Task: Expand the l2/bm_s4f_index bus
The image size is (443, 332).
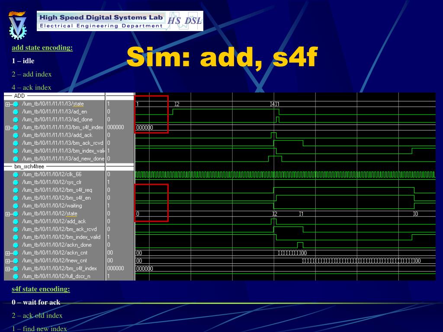Action: click(8, 269)
